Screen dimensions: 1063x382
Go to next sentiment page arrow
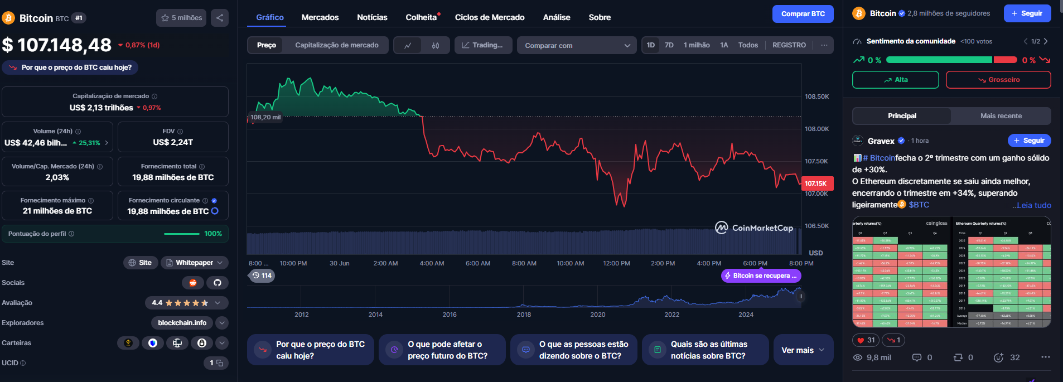click(1046, 41)
